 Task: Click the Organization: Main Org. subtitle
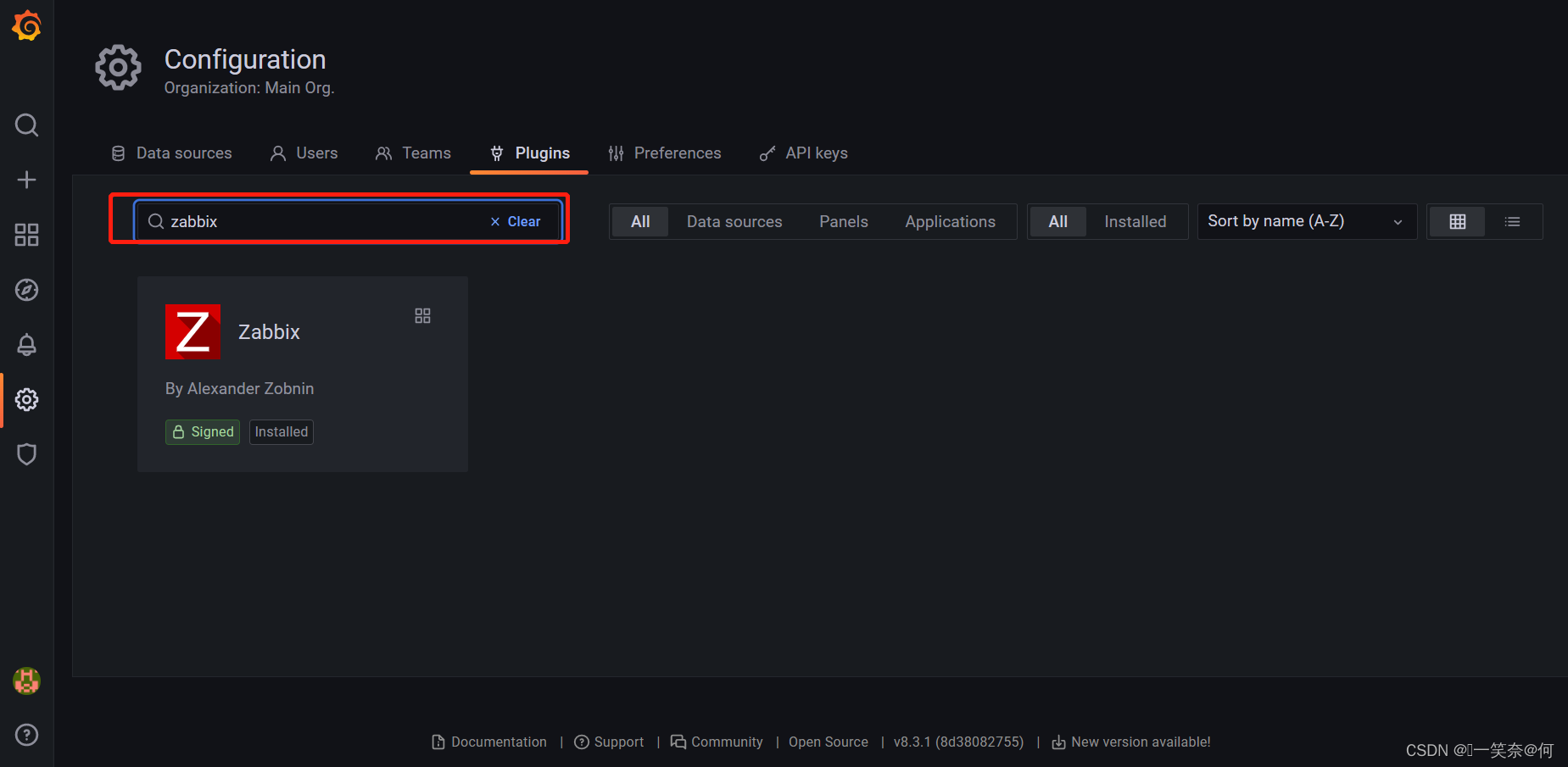pyautogui.click(x=249, y=87)
